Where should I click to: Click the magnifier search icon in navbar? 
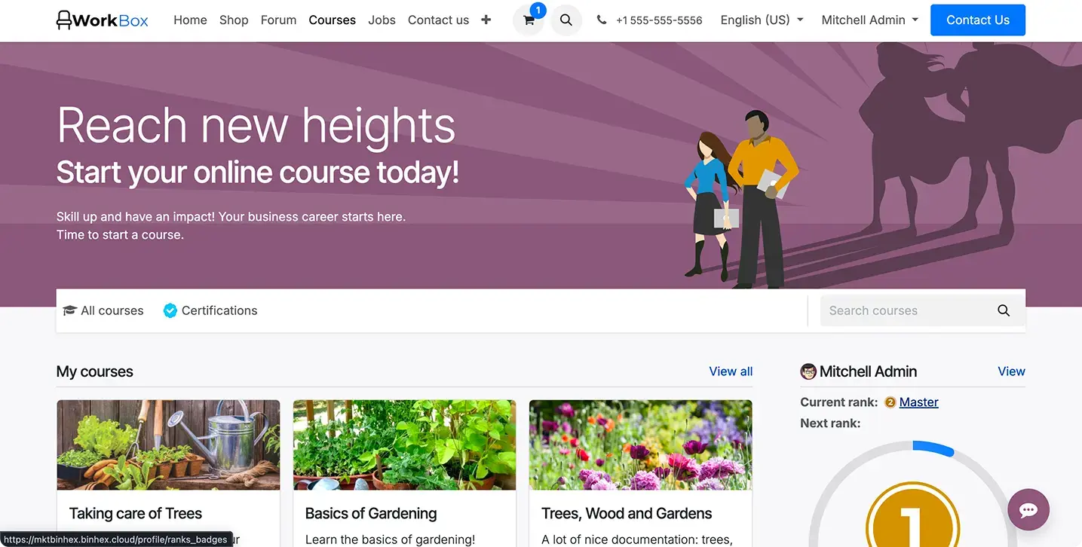pos(566,20)
